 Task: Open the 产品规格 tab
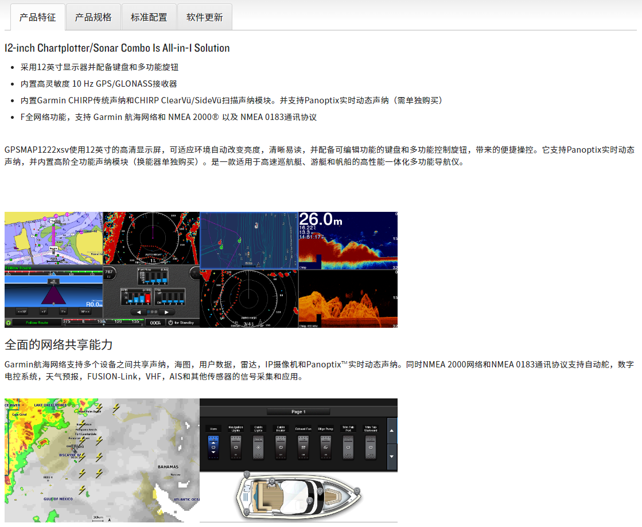tap(93, 17)
